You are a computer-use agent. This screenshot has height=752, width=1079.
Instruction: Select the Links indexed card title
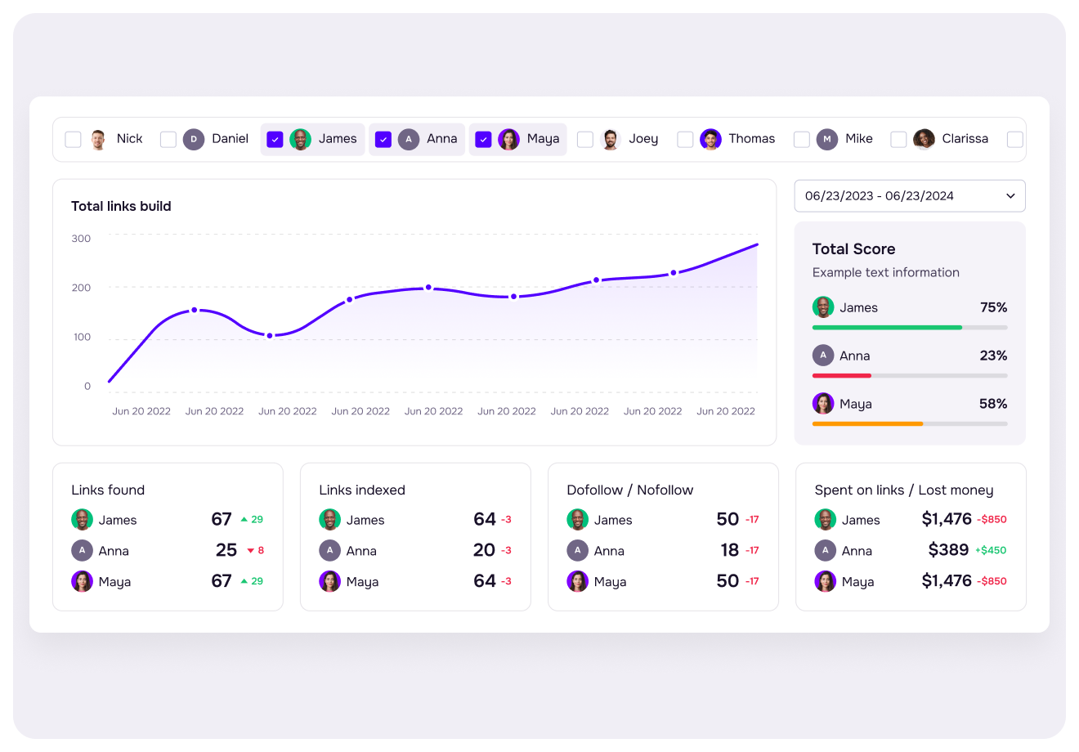coord(362,490)
